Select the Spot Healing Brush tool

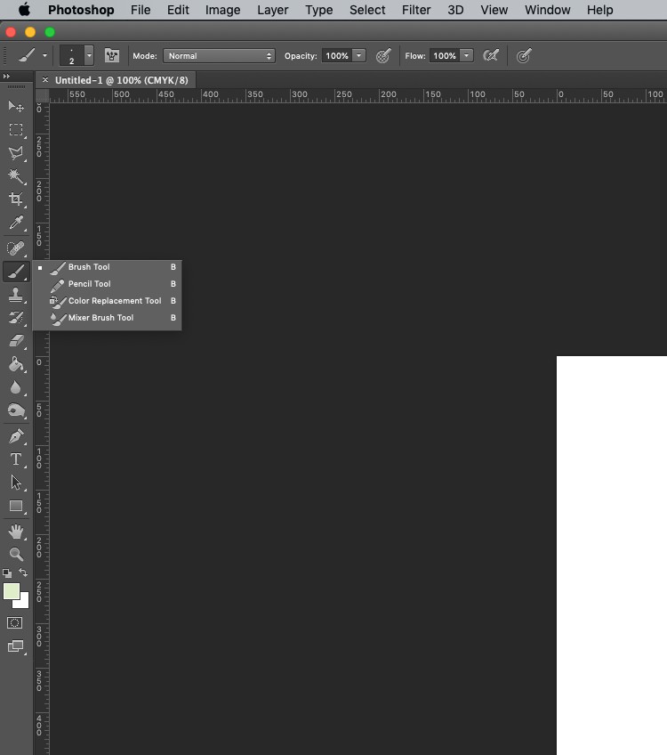point(16,248)
